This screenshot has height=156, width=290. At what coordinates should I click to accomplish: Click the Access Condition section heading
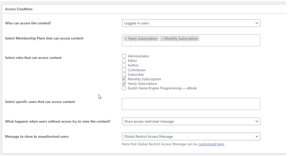tap(19, 9)
